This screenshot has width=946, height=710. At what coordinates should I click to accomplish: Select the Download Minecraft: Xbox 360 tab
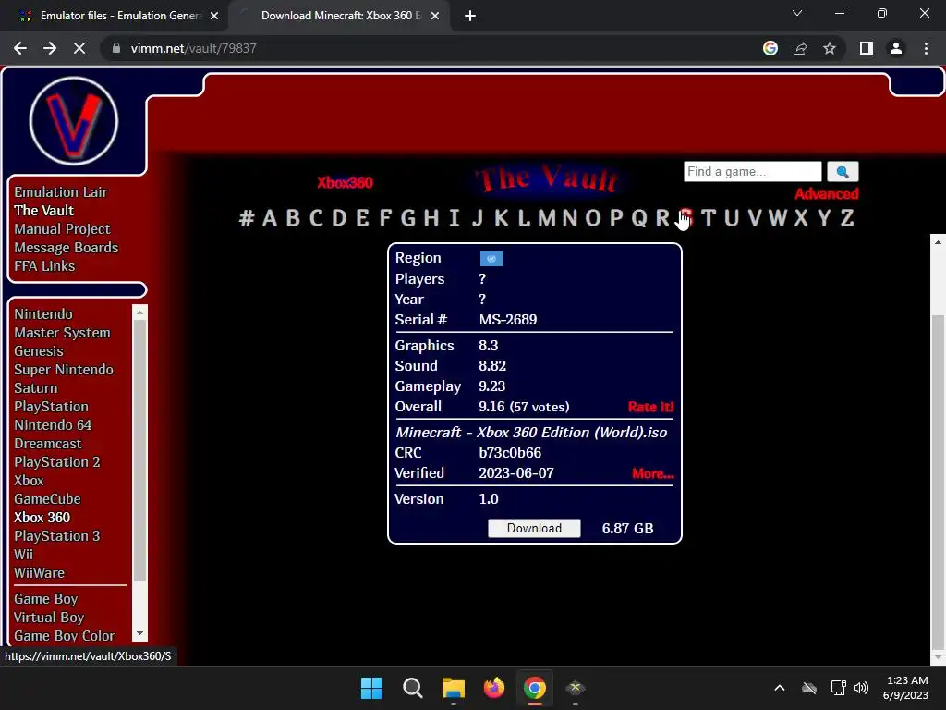pyautogui.click(x=341, y=16)
